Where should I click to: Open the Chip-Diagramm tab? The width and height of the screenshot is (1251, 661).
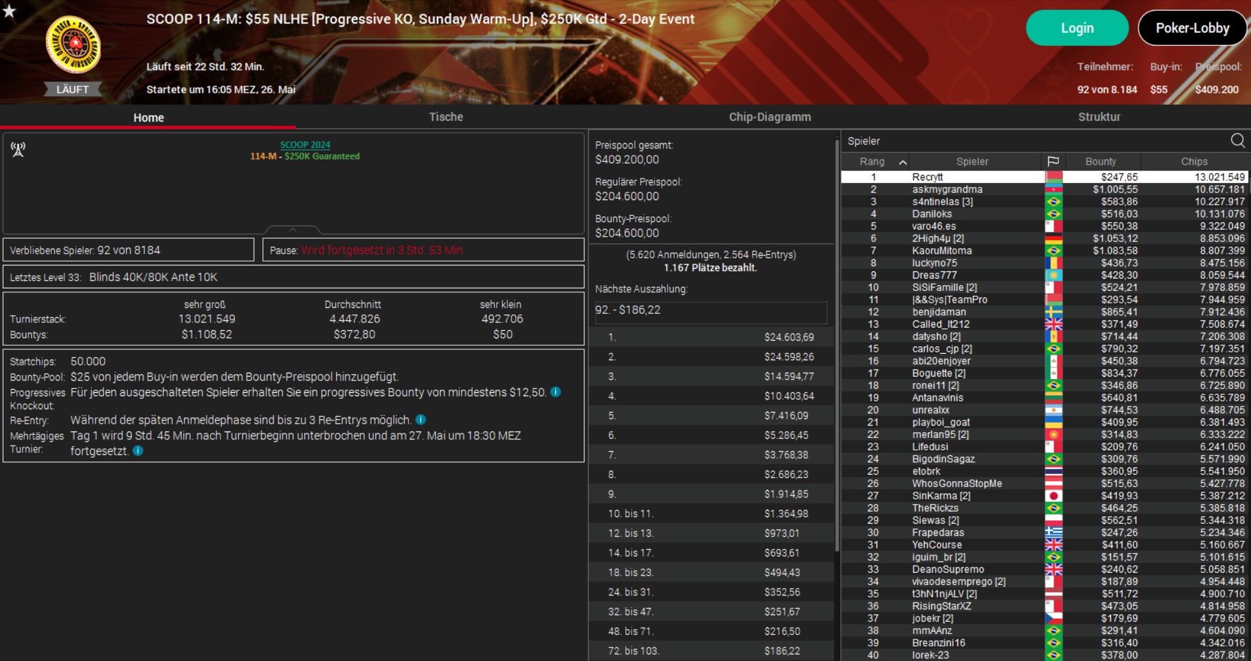(x=770, y=117)
